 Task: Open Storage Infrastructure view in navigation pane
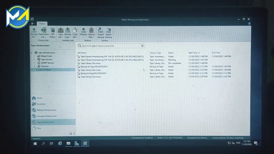pos(53,116)
